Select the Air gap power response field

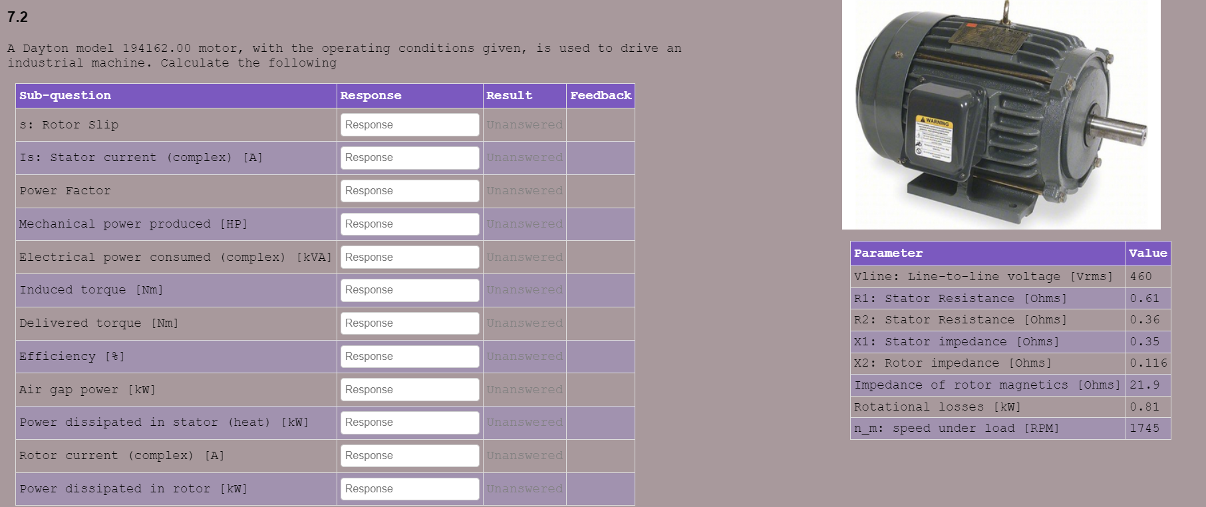[410, 389]
